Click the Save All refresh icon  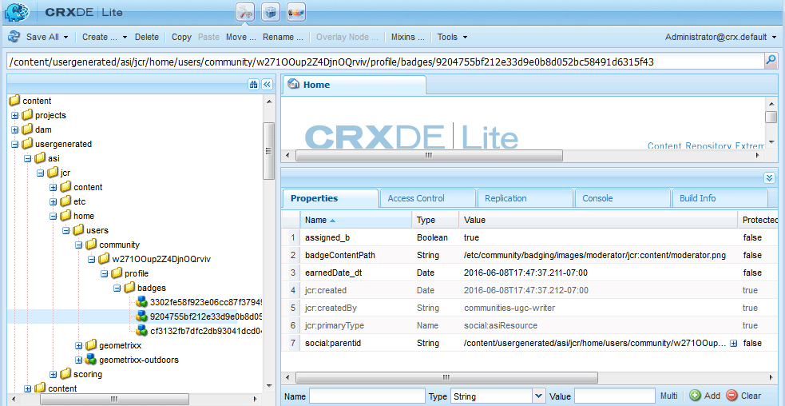[14, 37]
